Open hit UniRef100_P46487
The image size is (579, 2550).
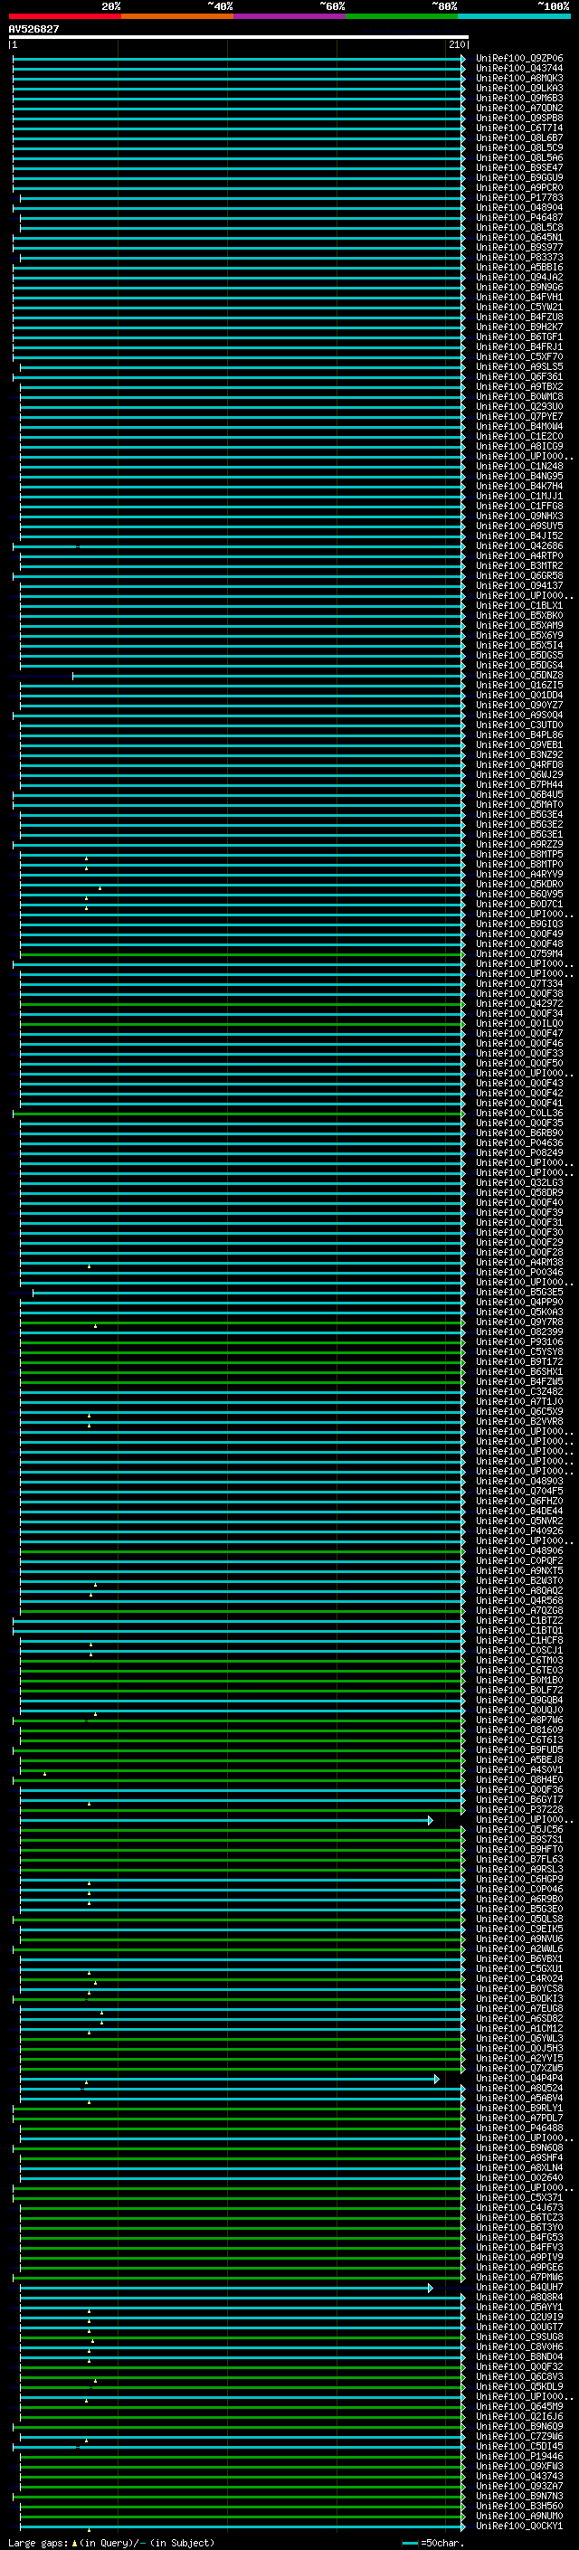coord(518,218)
